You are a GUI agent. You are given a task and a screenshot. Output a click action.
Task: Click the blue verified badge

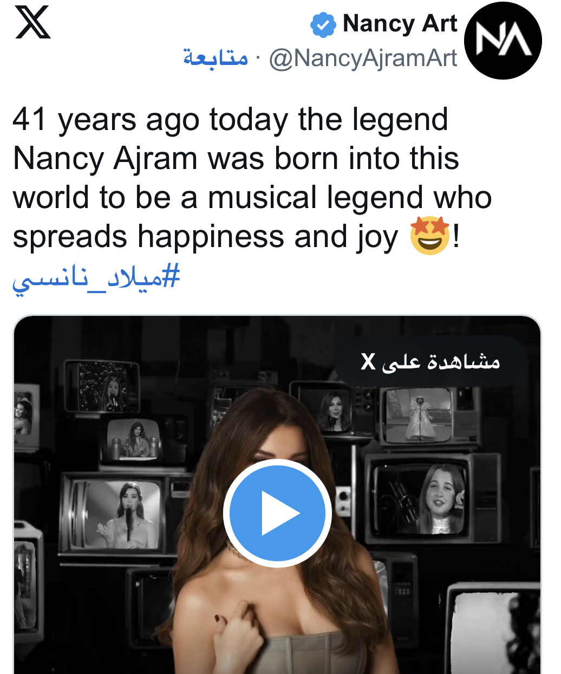click(x=323, y=25)
